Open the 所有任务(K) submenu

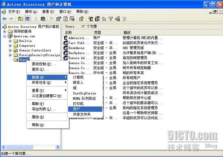pyautogui.click(x=47, y=83)
